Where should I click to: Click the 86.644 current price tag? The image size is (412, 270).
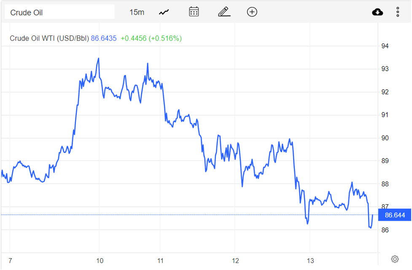[x=395, y=215]
